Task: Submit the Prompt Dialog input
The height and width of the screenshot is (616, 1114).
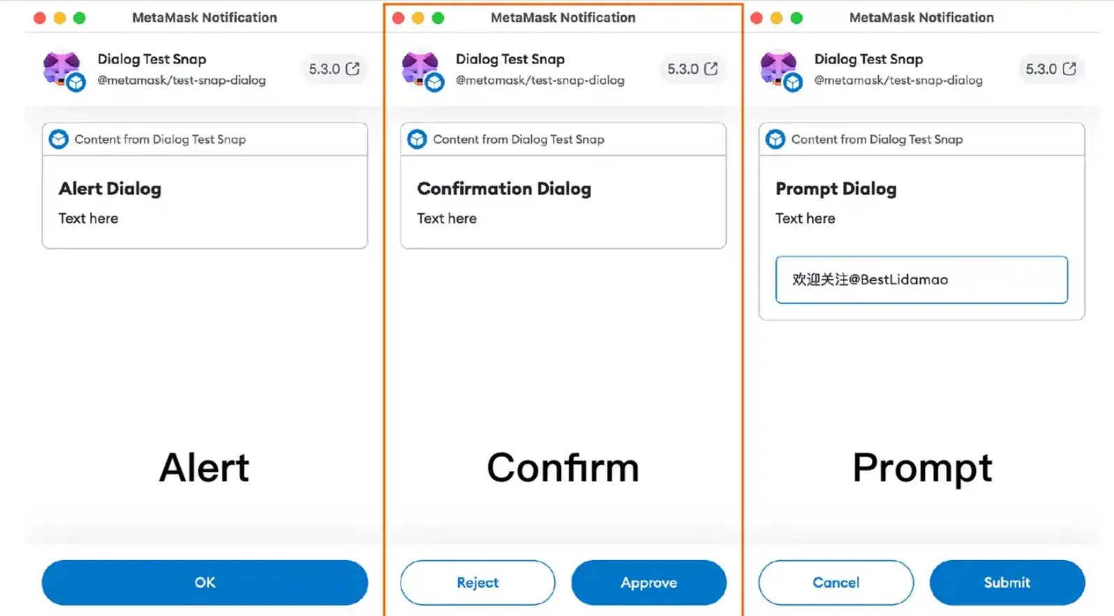Action: click(1007, 583)
